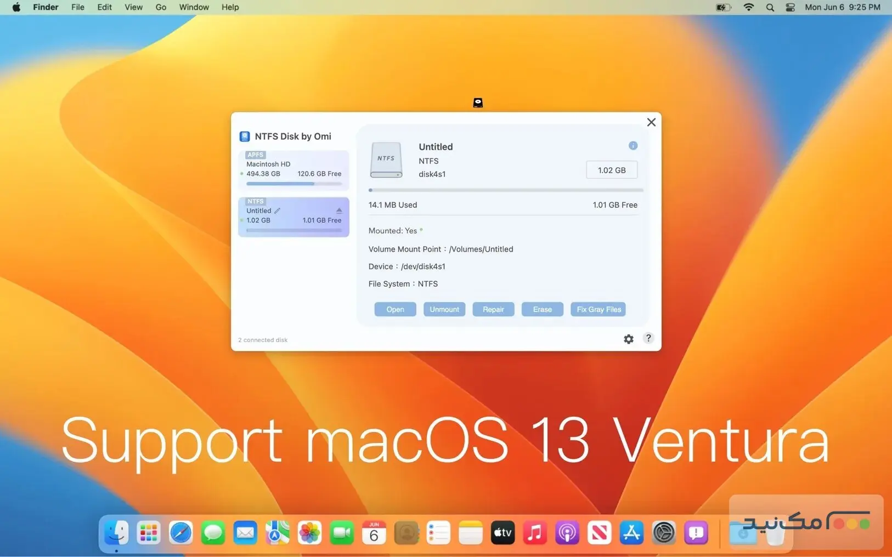Eject the Untitled NTFS disk
Viewport: 892px width, 557px height.
coord(339,209)
